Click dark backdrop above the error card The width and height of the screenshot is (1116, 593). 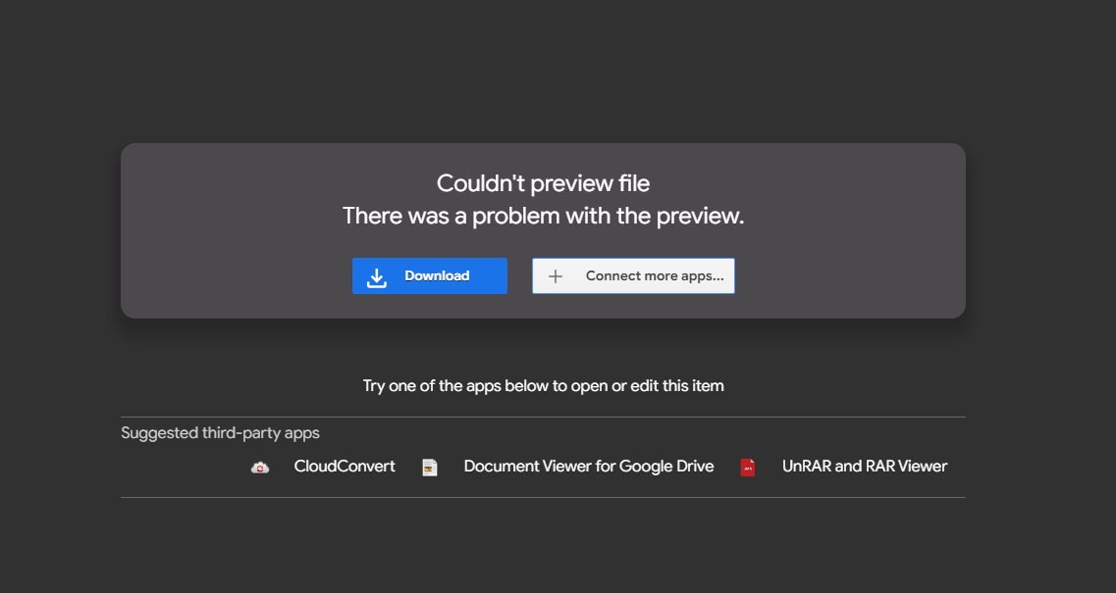pos(543,69)
